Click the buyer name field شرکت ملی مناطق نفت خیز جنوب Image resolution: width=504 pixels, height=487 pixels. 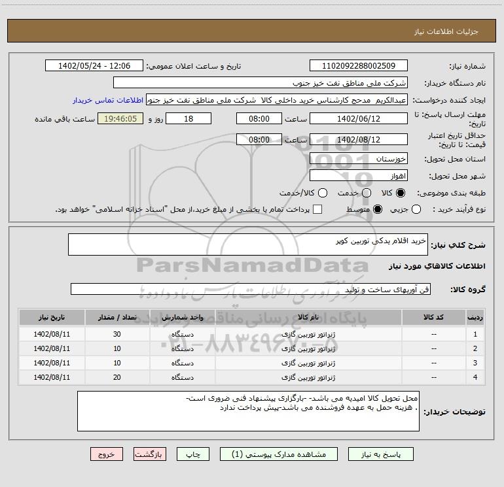click(261, 82)
